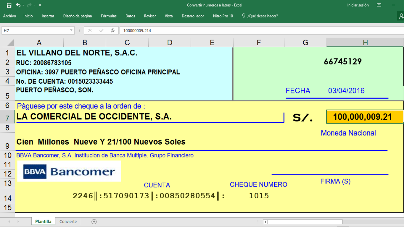404x227 pixels.
Task: Open ribbon display options icon
Action: coord(379,5)
